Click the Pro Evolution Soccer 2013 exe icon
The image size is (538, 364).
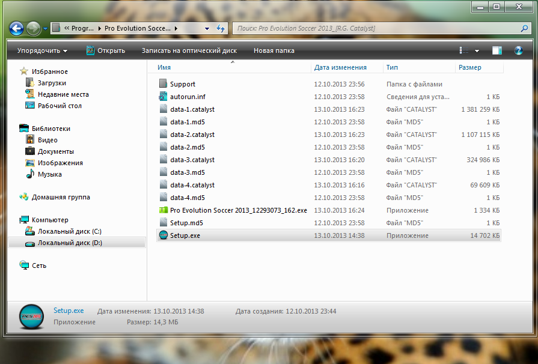point(164,210)
